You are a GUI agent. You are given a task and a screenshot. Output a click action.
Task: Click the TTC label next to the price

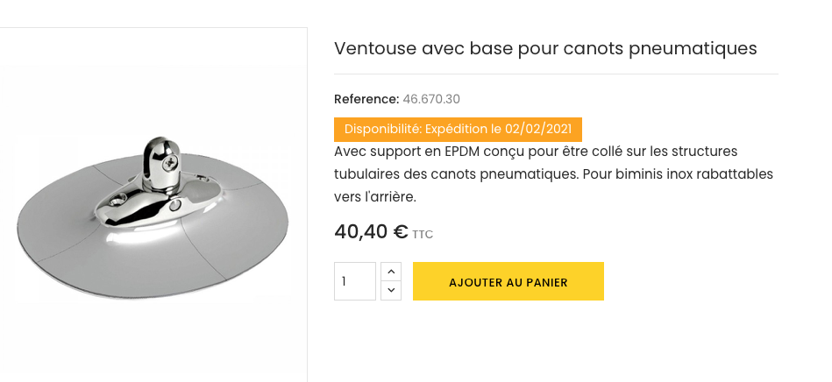[x=423, y=235]
